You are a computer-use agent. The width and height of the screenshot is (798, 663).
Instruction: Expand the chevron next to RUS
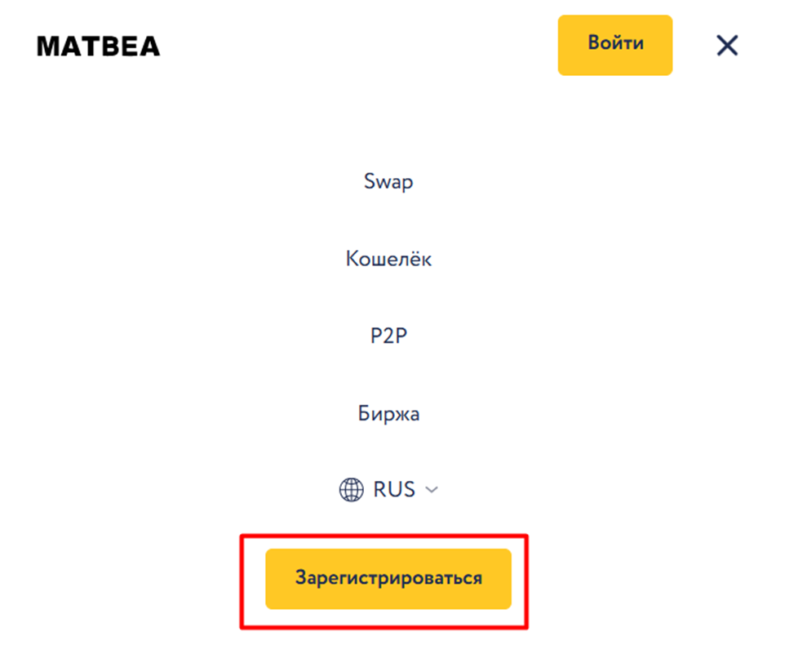click(x=432, y=490)
